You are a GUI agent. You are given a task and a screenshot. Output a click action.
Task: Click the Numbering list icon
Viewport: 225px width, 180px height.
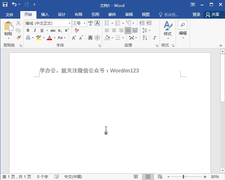click(118, 23)
